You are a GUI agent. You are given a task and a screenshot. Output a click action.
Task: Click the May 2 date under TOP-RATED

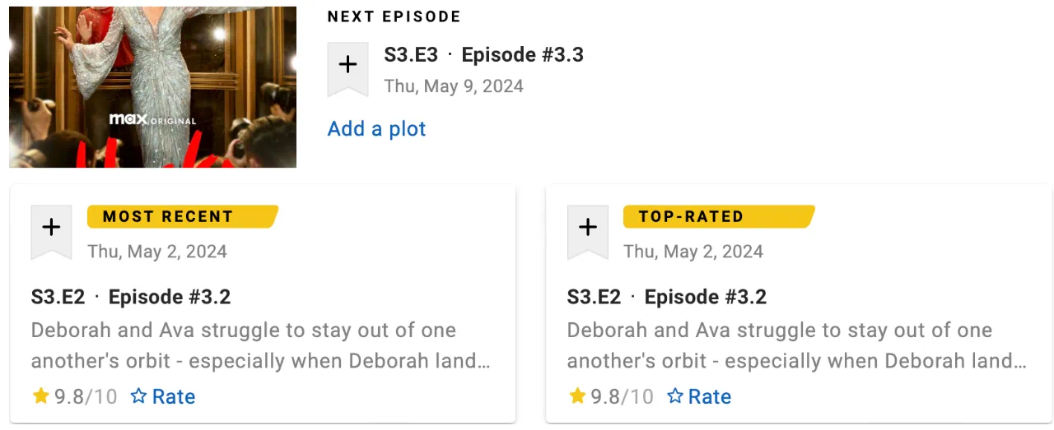(x=693, y=252)
